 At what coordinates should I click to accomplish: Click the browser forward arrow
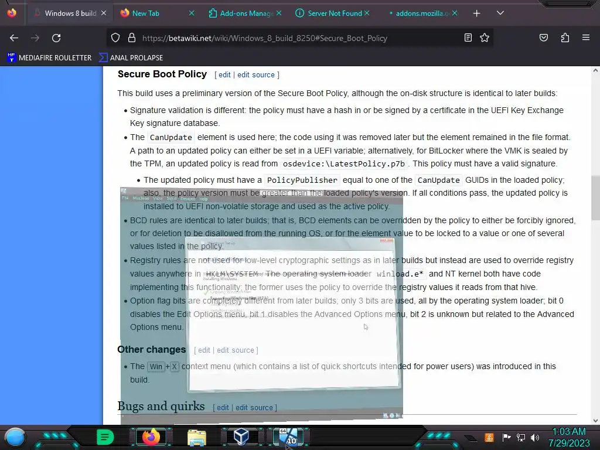coord(35,38)
